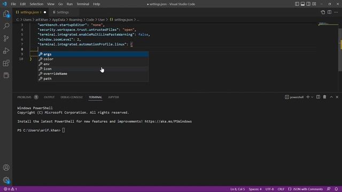Open Run and Debug view icon
Image resolution: width=342 pixels, height=192 pixels.
6,51
